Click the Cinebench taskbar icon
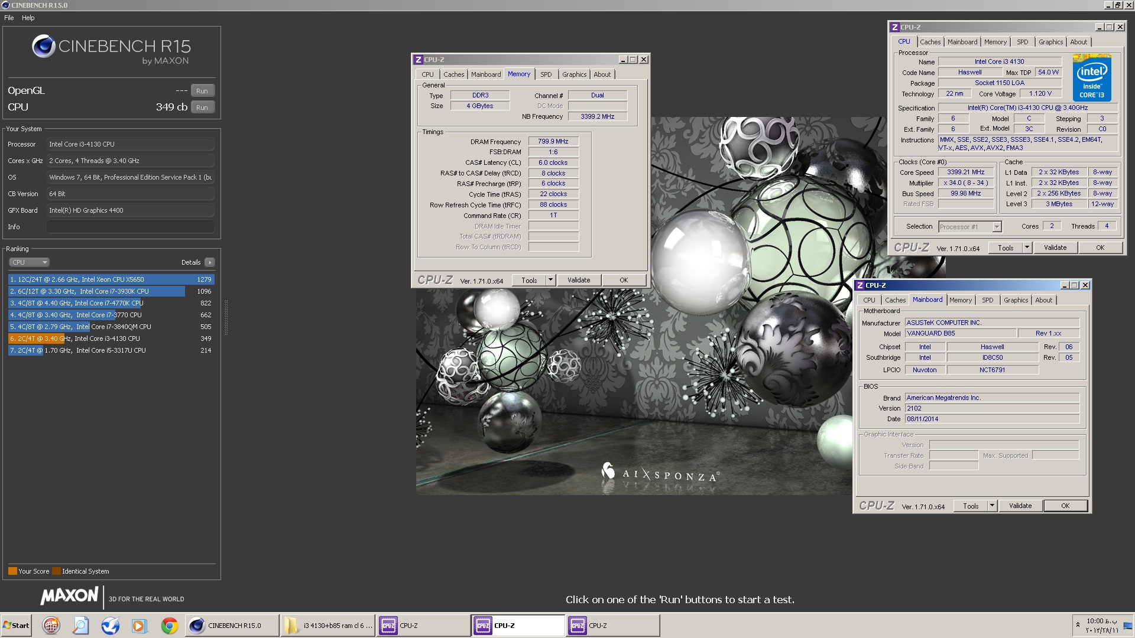Viewport: 1135px width, 638px height. pos(232,626)
